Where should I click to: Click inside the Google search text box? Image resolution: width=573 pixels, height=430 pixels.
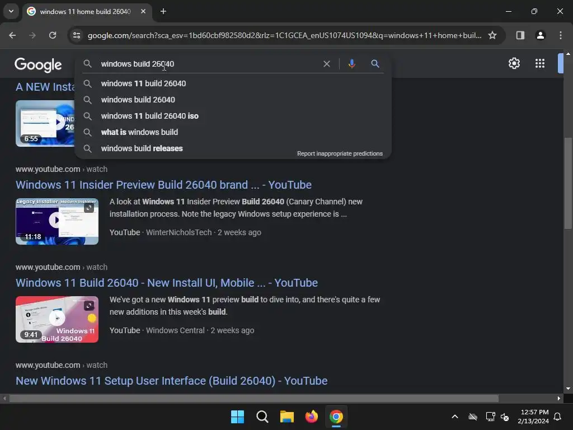tap(208, 64)
